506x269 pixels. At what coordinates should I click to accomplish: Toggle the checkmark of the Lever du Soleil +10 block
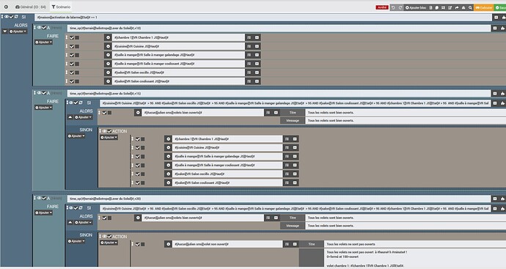(x=44, y=28)
